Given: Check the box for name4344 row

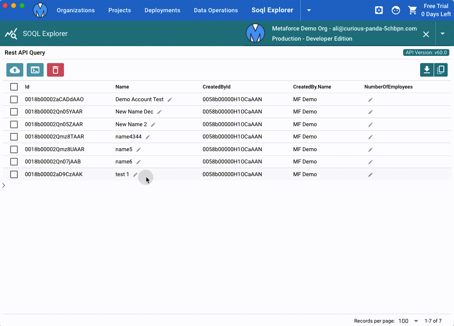Looking at the screenshot, I should [x=14, y=137].
